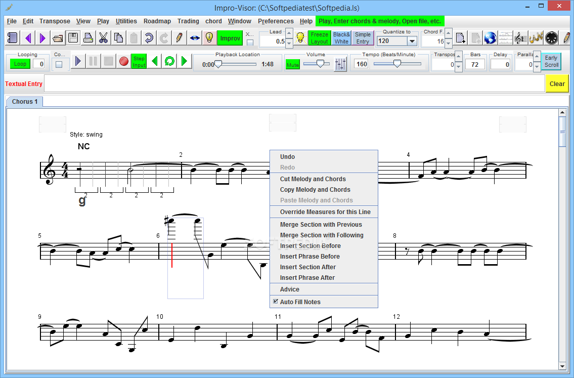Redo with the grey curved arrow icon
The image size is (574, 378).
click(164, 38)
